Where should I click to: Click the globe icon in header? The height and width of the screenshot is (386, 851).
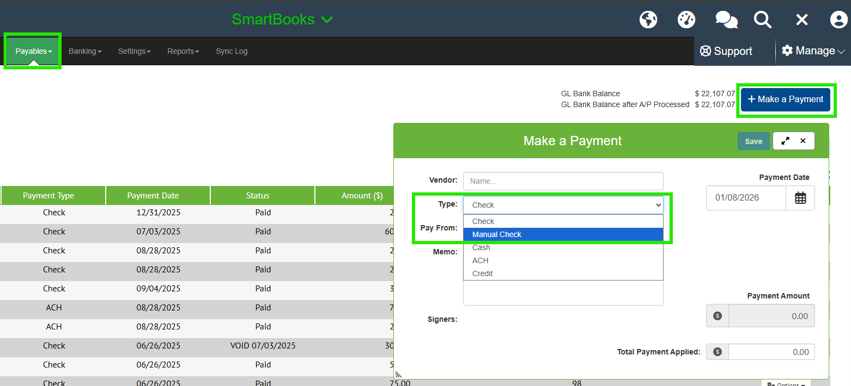648,20
